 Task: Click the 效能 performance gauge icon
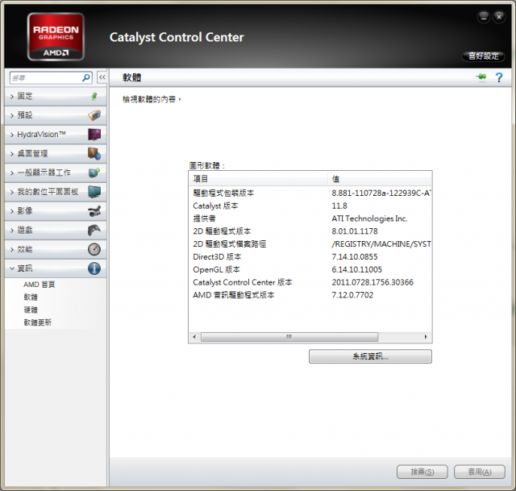coord(94,249)
